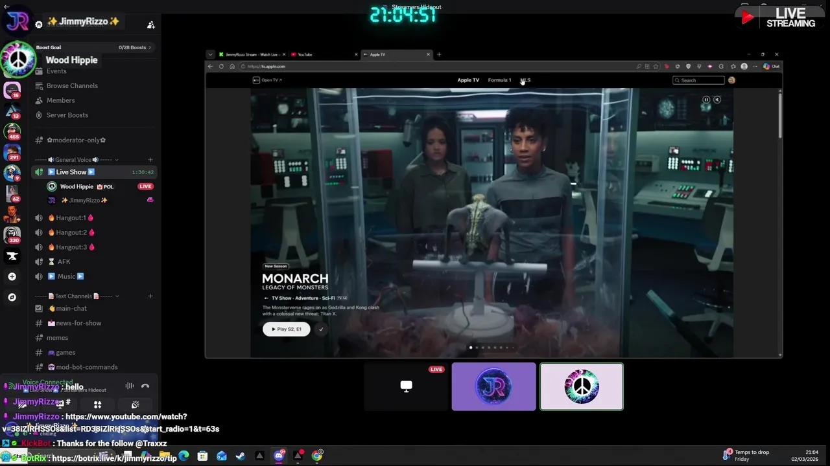Open Browse Channels
This screenshot has height=466, width=830.
pos(72,85)
